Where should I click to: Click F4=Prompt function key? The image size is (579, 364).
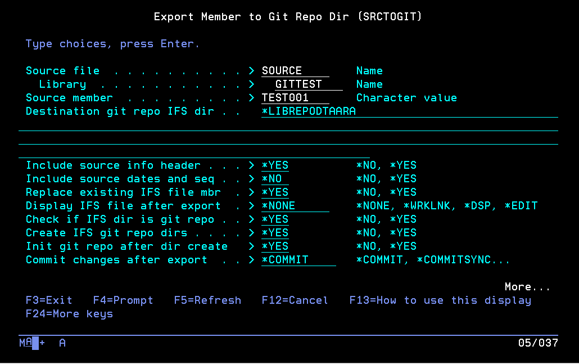(123, 300)
